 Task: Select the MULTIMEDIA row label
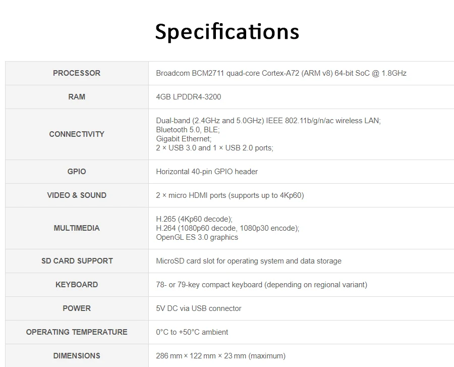tap(77, 228)
